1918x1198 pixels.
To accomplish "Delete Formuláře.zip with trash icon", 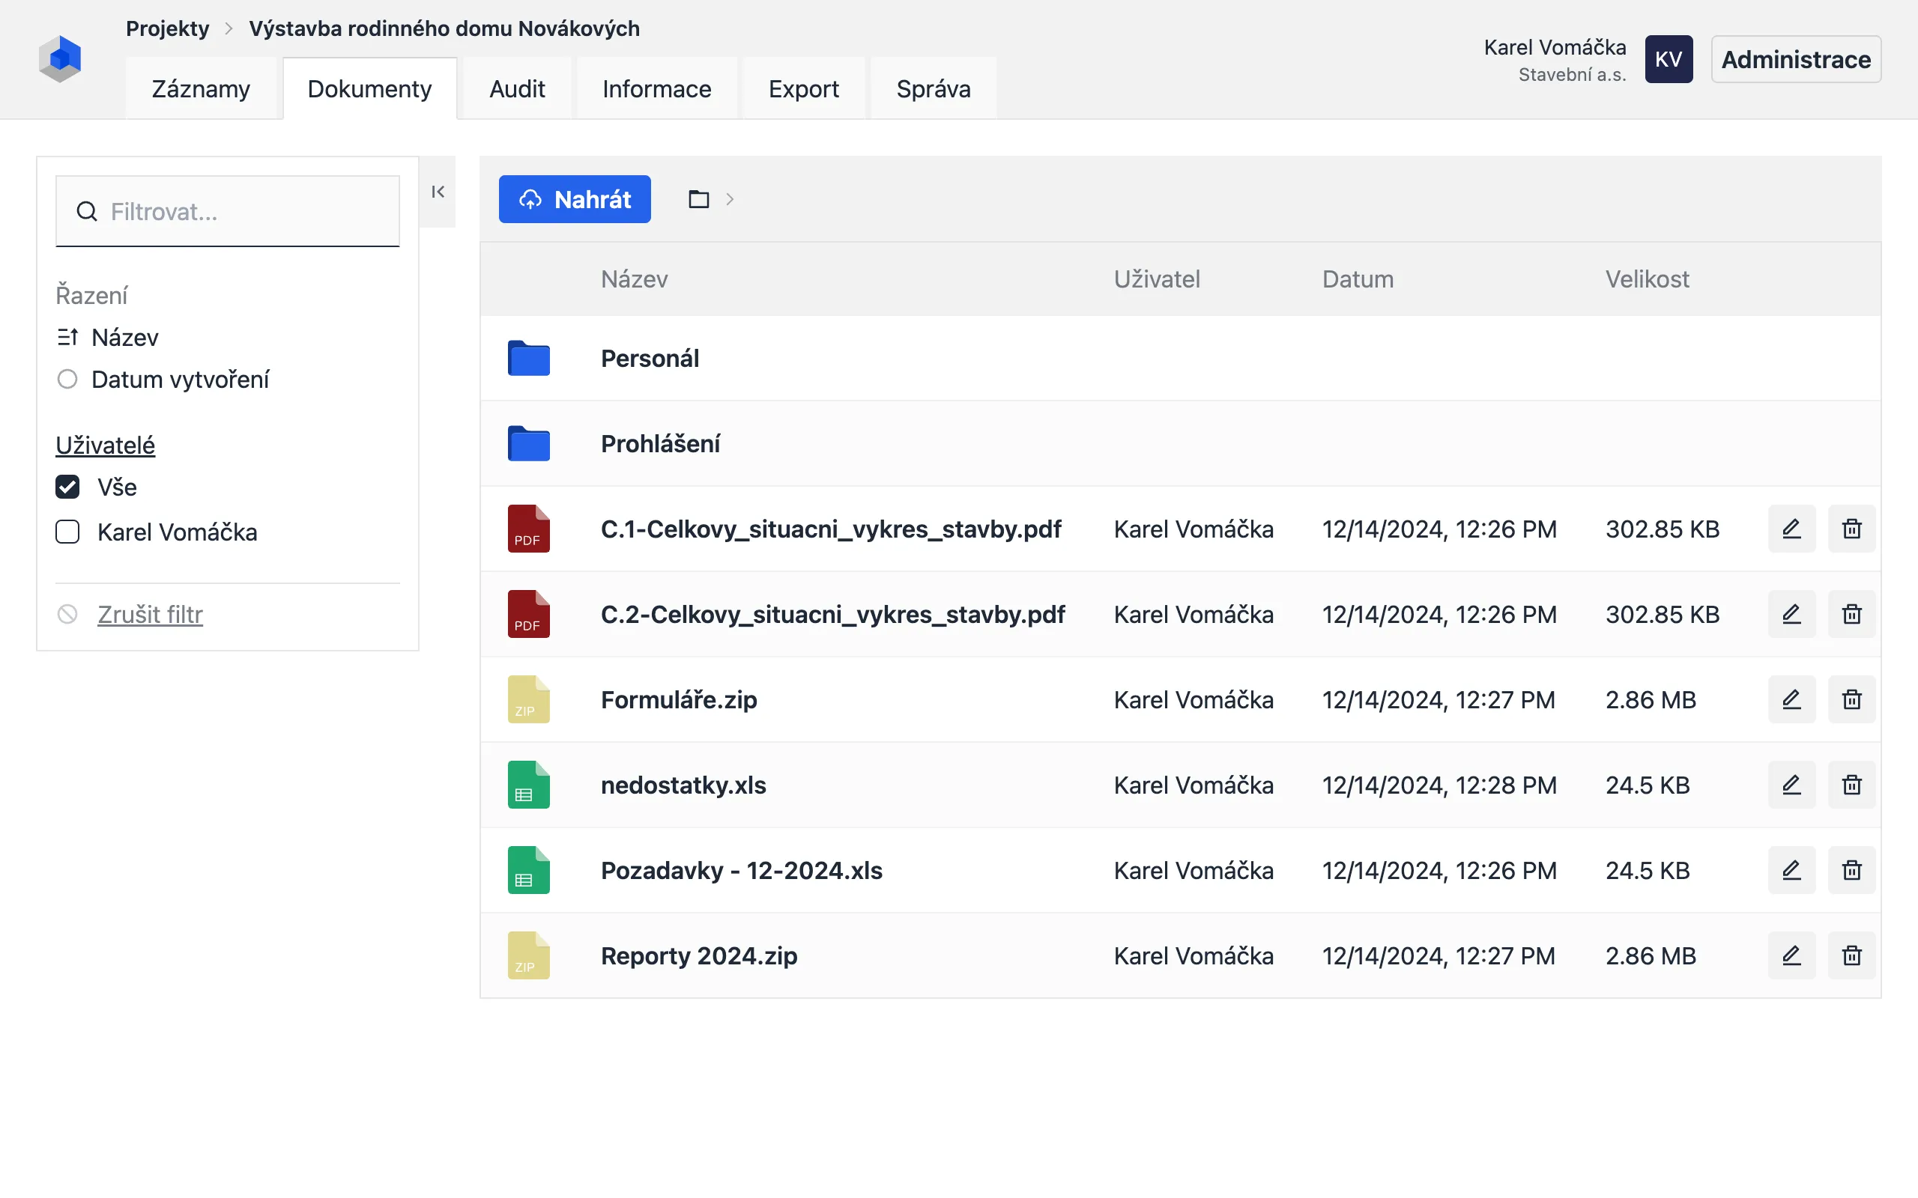I will tap(1851, 699).
